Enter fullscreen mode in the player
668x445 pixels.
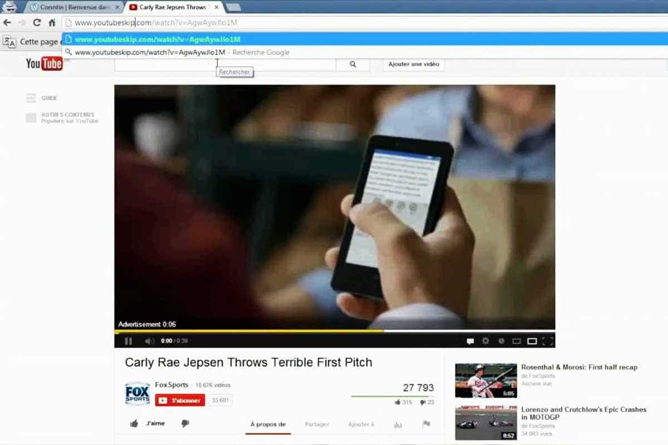[x=547, y=341]
